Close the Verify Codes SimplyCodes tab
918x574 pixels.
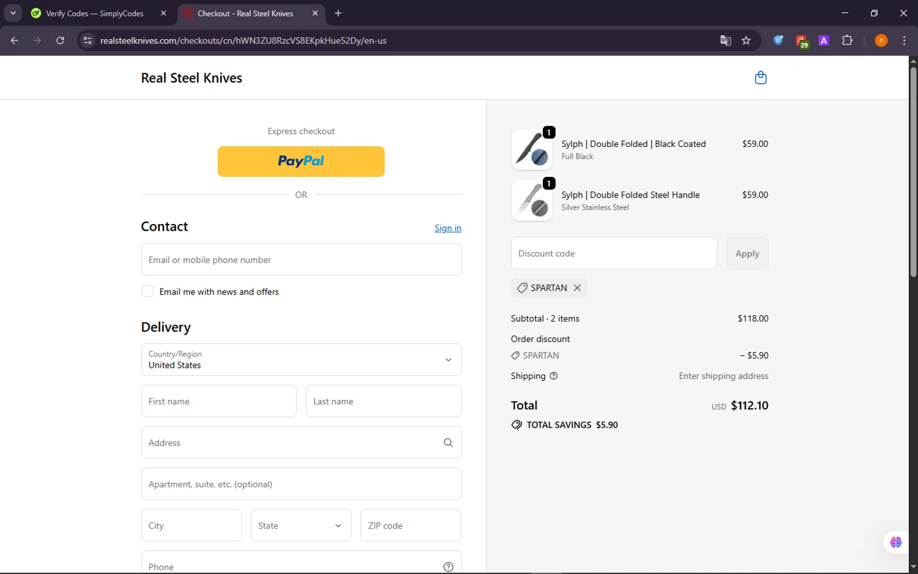[163, 13]
